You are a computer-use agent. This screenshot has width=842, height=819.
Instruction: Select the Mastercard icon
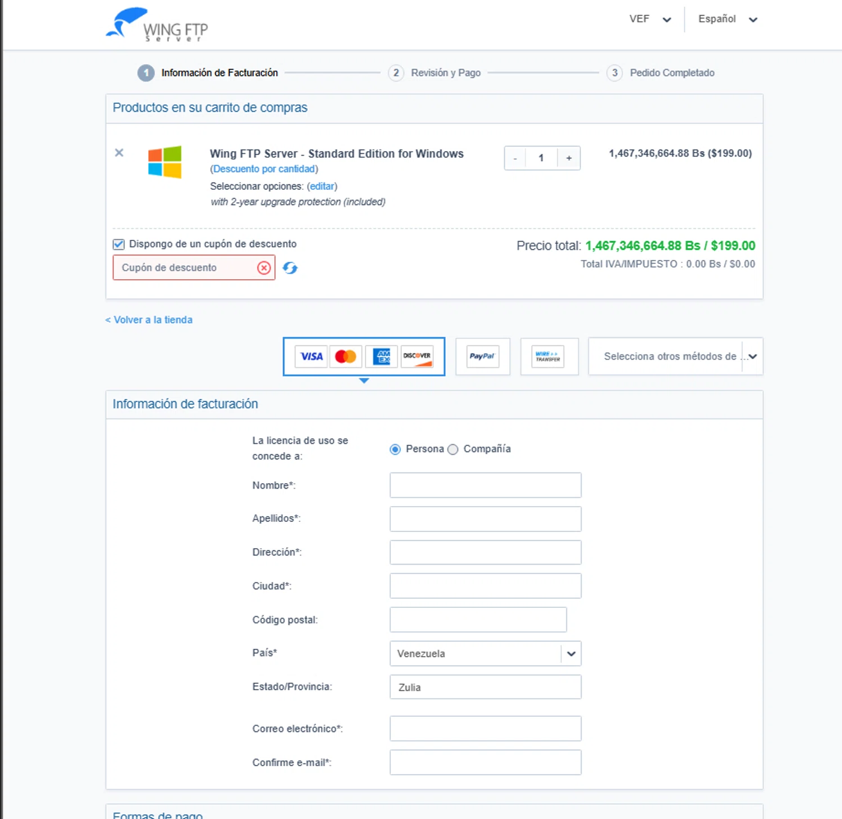[x=346, y=356]
